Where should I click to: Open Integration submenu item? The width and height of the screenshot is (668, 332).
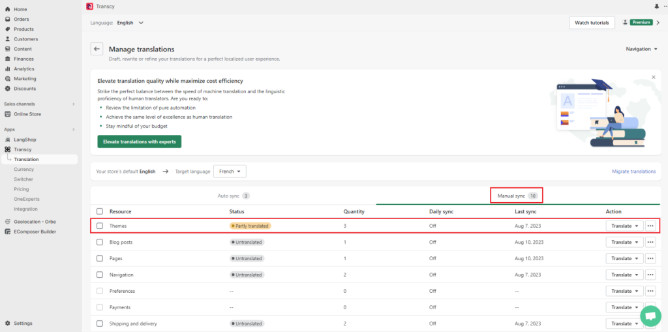click(x=25, y=209)
